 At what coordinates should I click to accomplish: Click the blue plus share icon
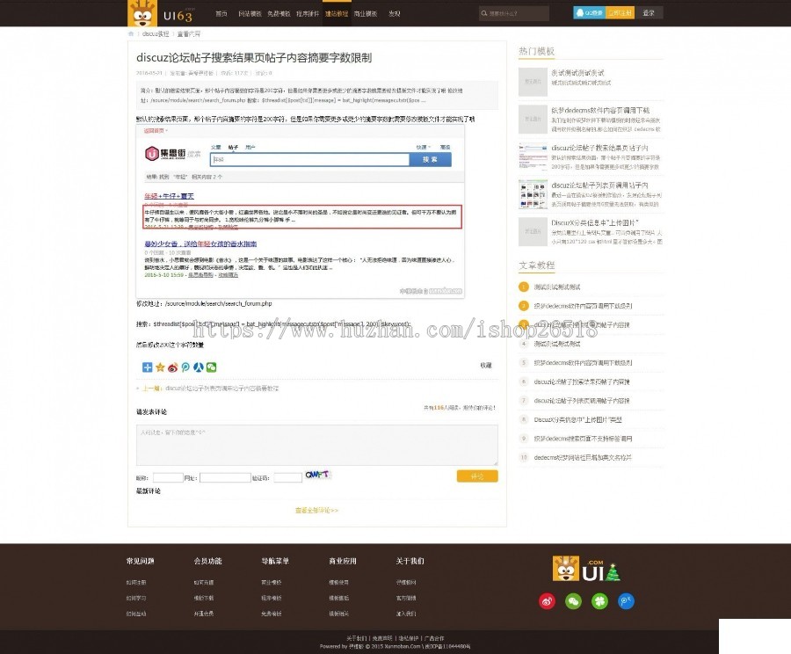(x=146, y=367)
